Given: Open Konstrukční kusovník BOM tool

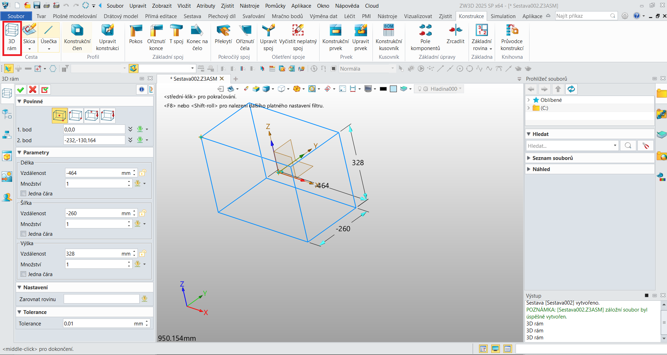Looking at the screenshot, I should (389, 38).
